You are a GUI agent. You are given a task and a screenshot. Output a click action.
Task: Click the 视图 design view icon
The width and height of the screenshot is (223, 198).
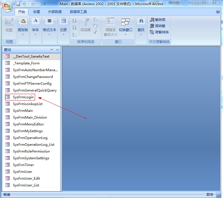9,22
